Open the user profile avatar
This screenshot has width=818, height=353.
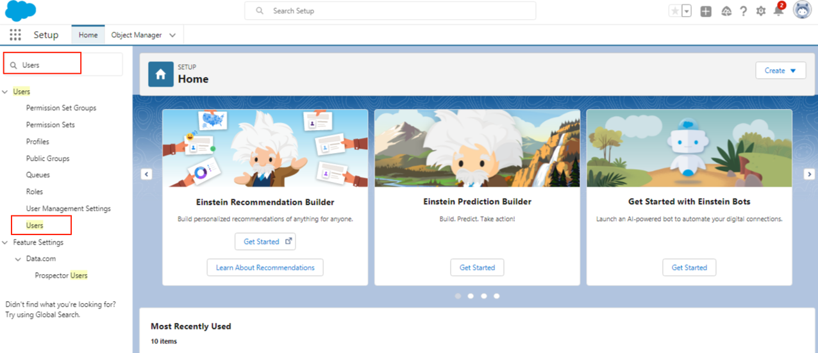pyautogui.click(x=802, y=10)
